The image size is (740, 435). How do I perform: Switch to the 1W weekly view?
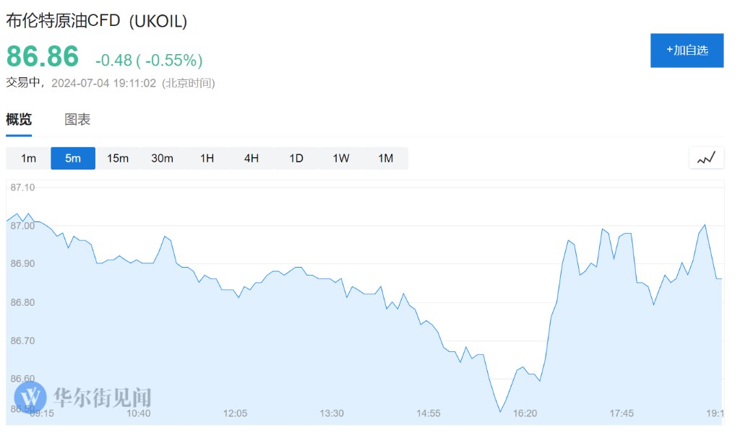click(x=341, y=158)
